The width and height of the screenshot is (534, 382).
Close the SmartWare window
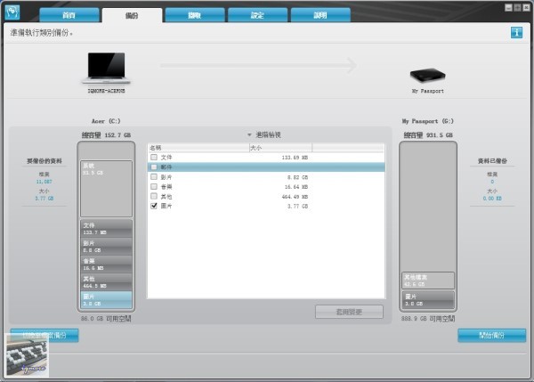coord(526,7)
